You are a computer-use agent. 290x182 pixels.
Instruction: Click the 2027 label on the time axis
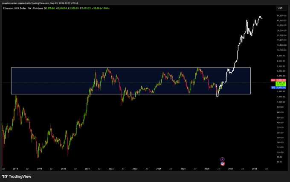tap(231, 169)
